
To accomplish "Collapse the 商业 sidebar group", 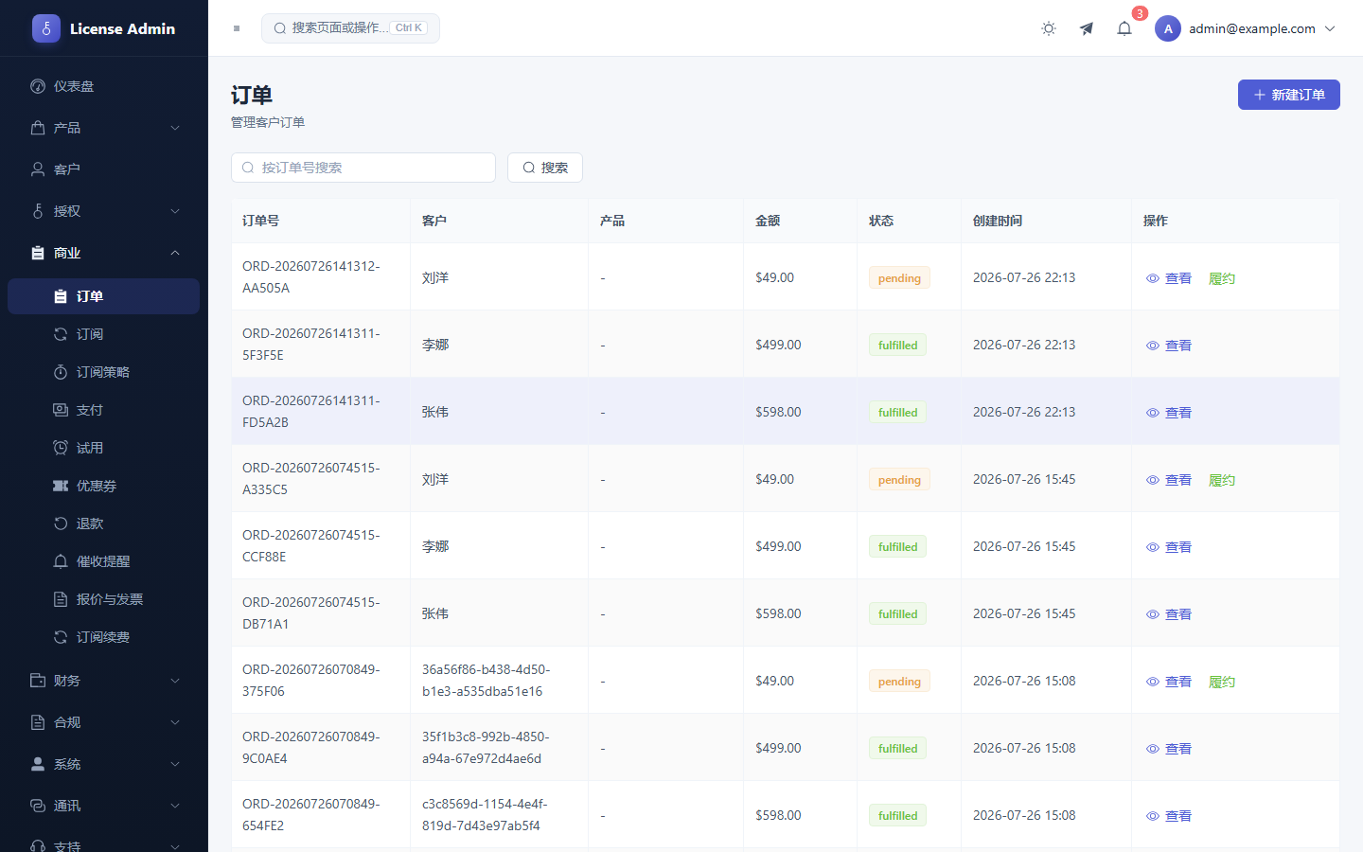I will click(x=104, y=253).
